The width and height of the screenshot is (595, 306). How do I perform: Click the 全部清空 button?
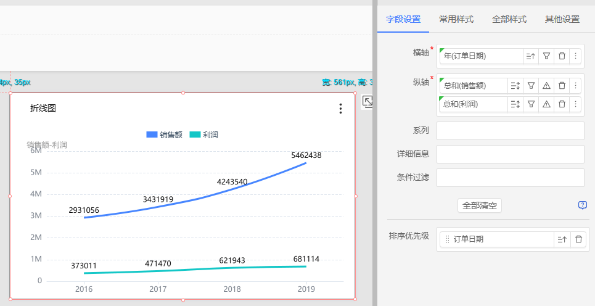[x=480, y=205]
